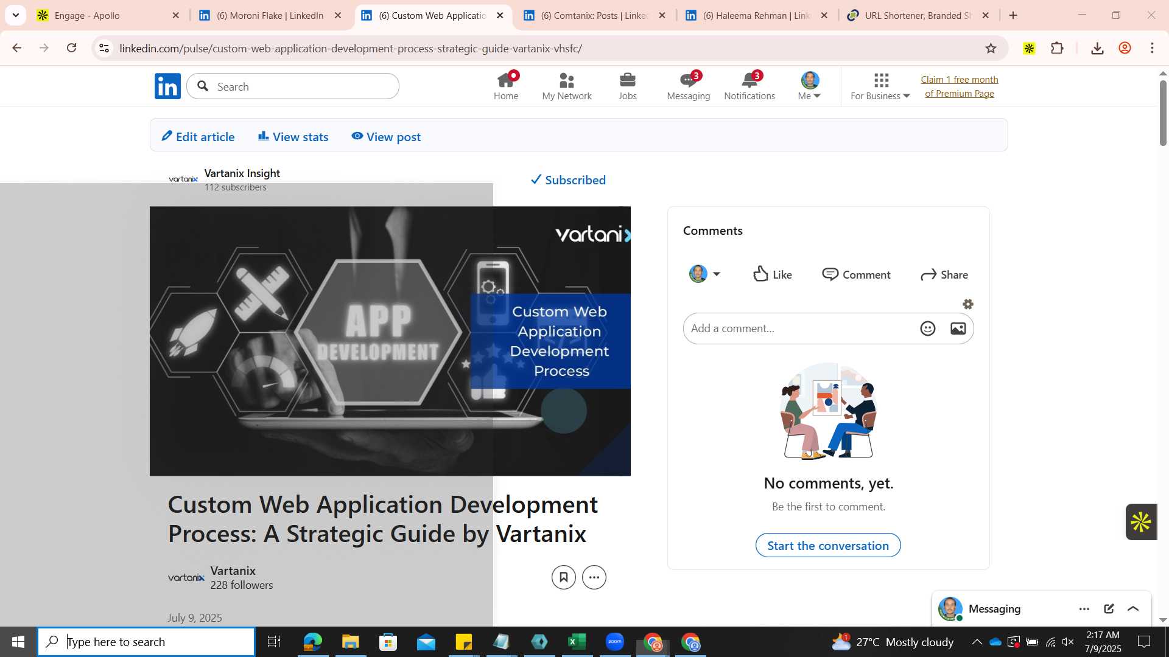The image size is (1169, 657).
Task: Click the Vartanix Insight logo thumbnail
Action: tap(183, 179)
